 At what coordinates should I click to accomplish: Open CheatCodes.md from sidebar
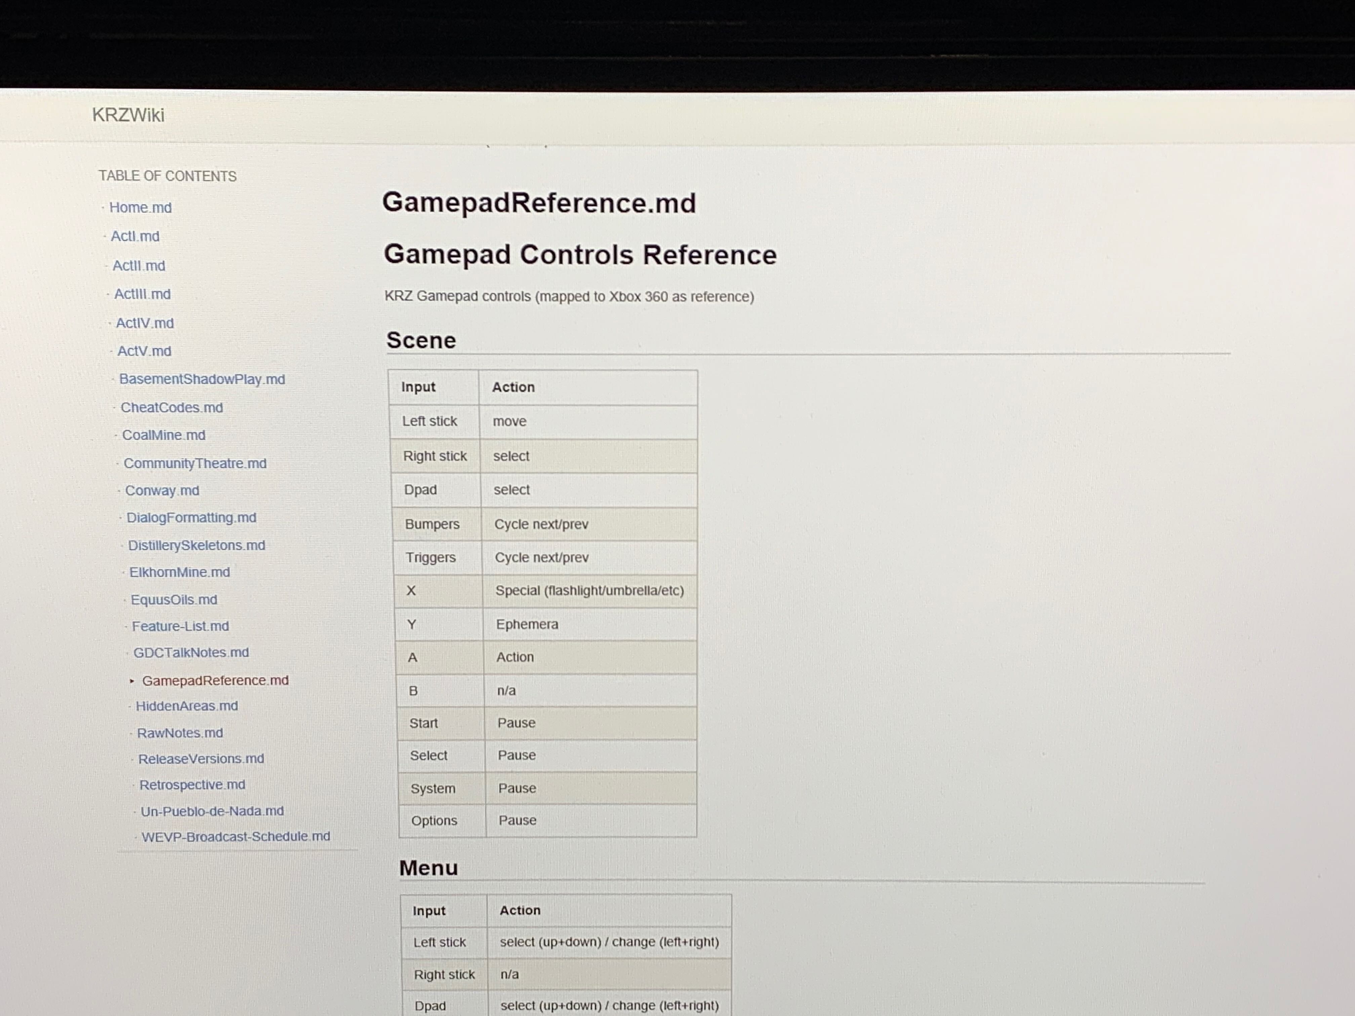tap(171, 407)
